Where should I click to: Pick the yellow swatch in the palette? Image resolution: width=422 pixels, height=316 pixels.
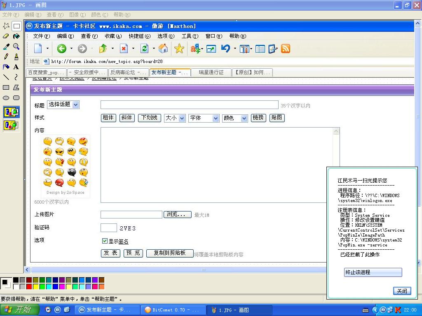35,287
